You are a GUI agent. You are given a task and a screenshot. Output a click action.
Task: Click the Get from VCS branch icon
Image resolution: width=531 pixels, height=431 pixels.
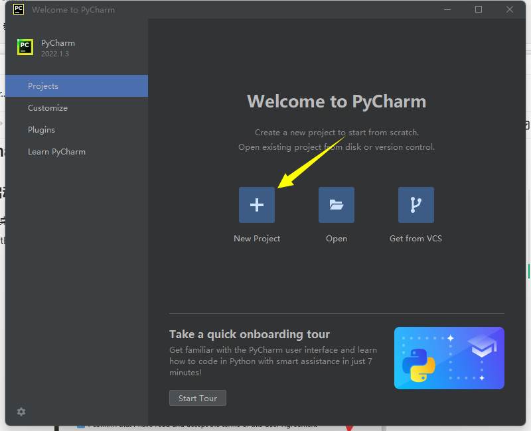[x=416, y=205]
